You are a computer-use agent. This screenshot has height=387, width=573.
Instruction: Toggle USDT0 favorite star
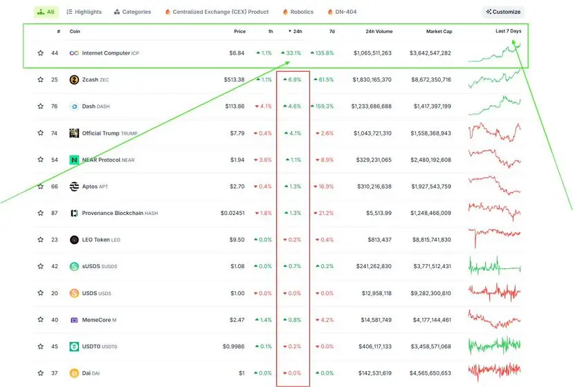[41, 346]
